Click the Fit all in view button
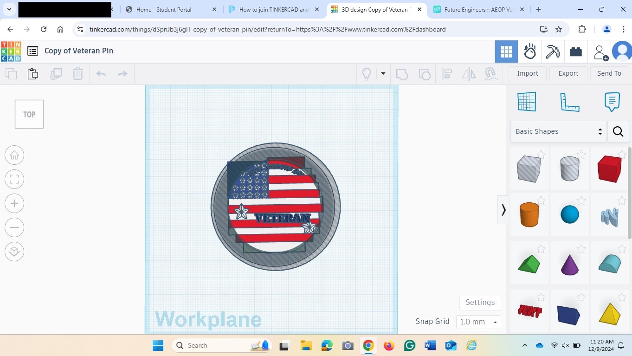Screen dimensions: 632x356 point(14,179)
